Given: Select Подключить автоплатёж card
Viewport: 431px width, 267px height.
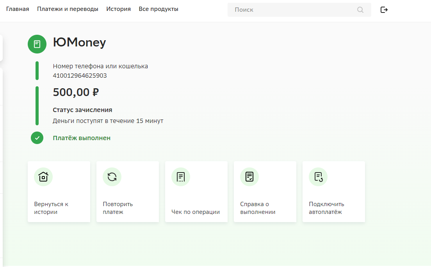Looking at the screenshot, I should tap(334, 192).
